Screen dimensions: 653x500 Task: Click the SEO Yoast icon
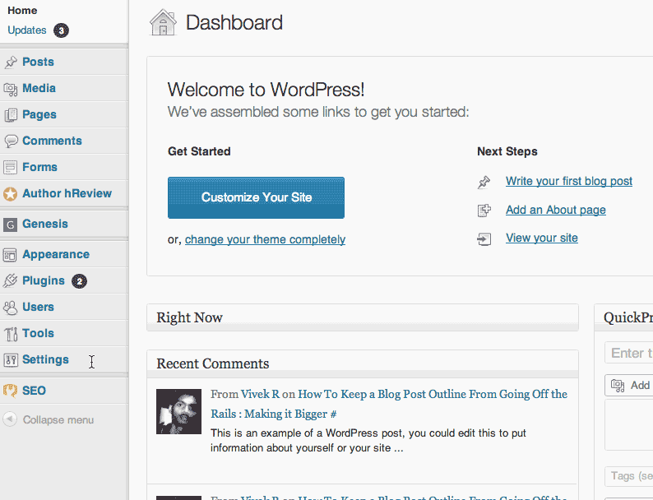(x=11, y=391)
